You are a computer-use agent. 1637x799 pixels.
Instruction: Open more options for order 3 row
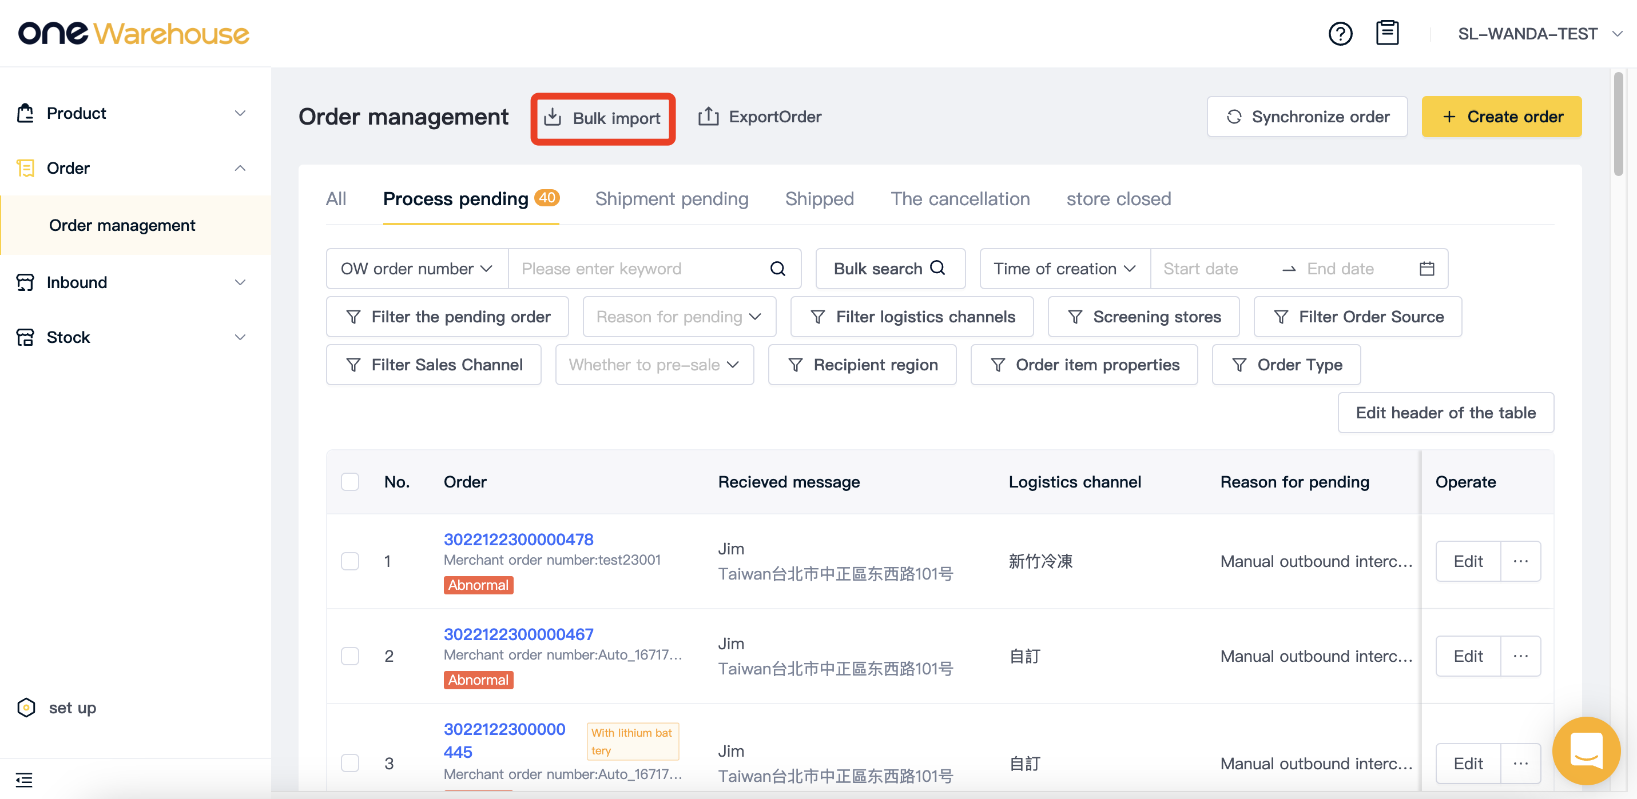click(1521, 764)
